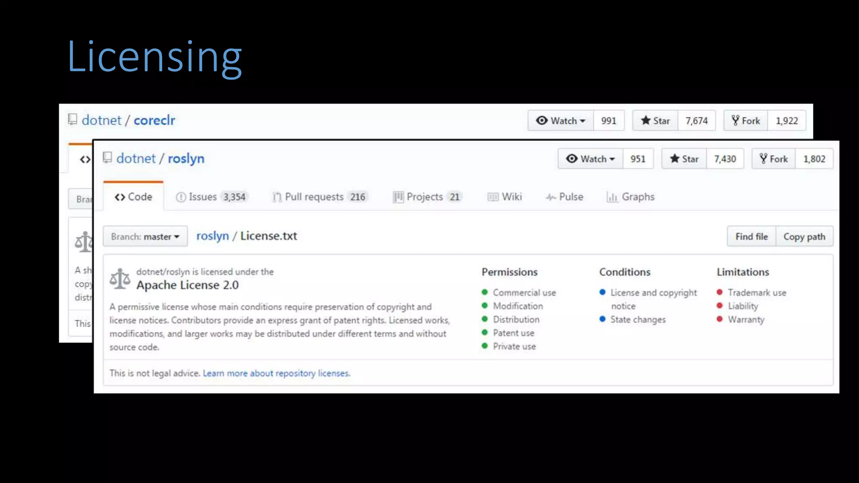Click the Pull requests icon
The height and width of the screenshot is (483, 859).
point(277,197)
